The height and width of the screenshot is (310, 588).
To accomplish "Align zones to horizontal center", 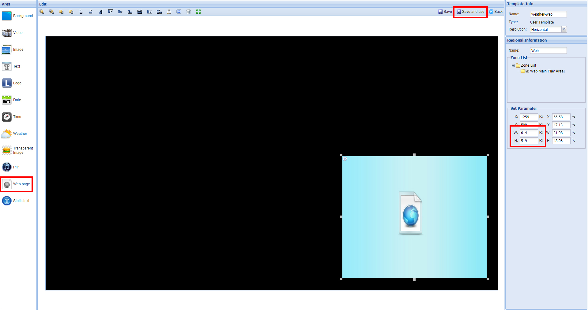I will [x=91, y=12].
